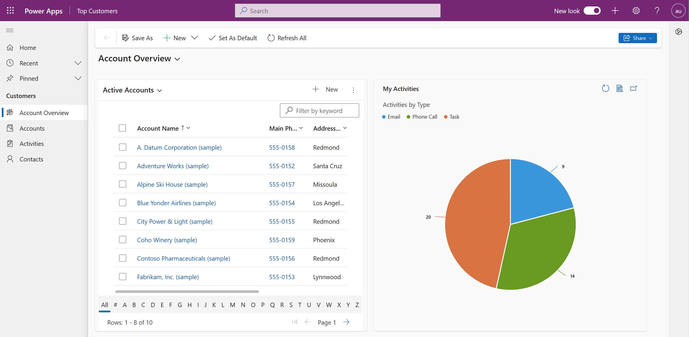
Task: Click the help question mark icon
Action: 657,11
